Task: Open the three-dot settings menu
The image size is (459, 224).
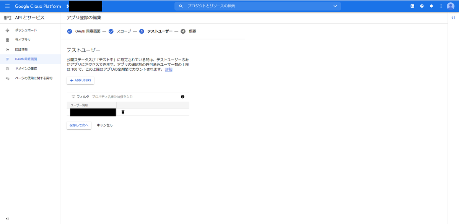Action: click(x=441, y=6)
